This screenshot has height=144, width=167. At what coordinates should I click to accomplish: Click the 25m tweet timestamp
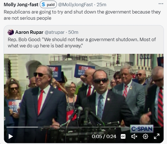click(101, 5)
